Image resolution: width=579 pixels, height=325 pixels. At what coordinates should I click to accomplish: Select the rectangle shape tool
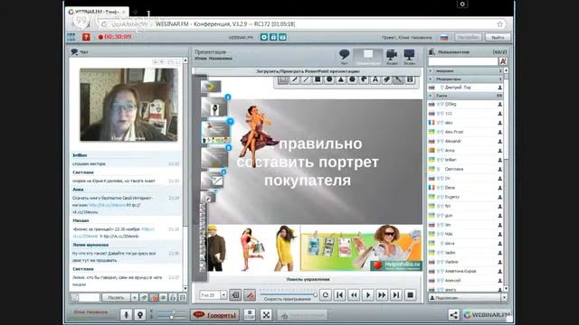point(318,79)
